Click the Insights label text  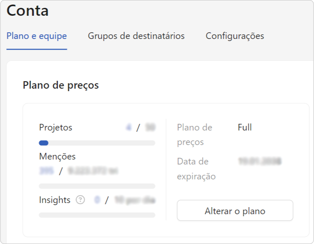click(55, 200)
